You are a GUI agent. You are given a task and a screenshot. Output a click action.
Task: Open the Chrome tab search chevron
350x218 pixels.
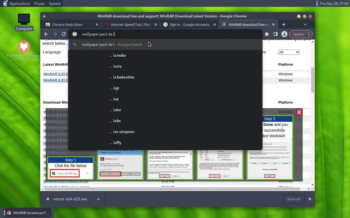[x=305, y=25]
